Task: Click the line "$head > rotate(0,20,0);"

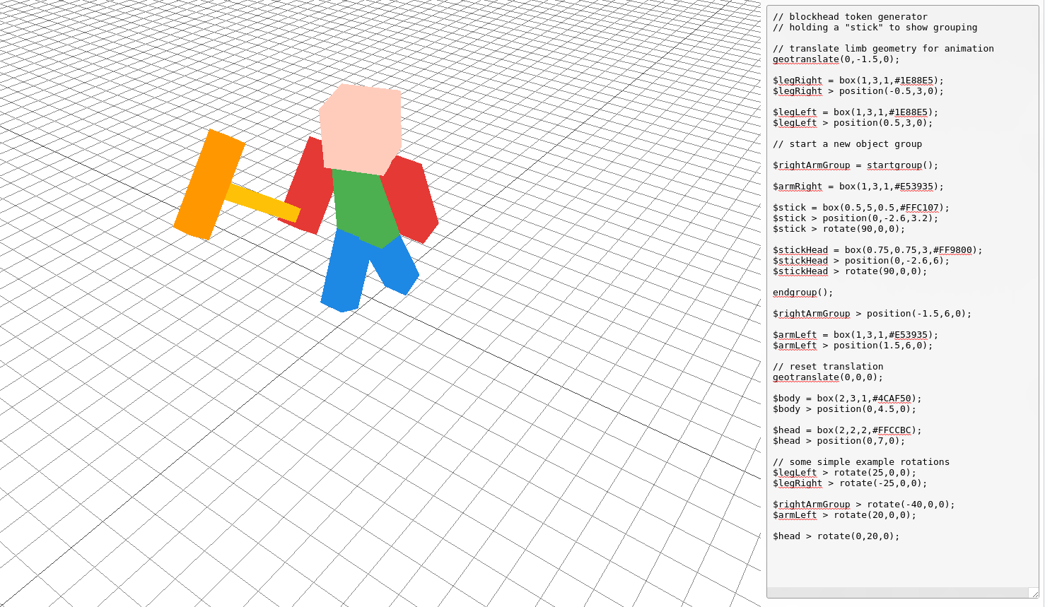Action: tap(836, 536)
